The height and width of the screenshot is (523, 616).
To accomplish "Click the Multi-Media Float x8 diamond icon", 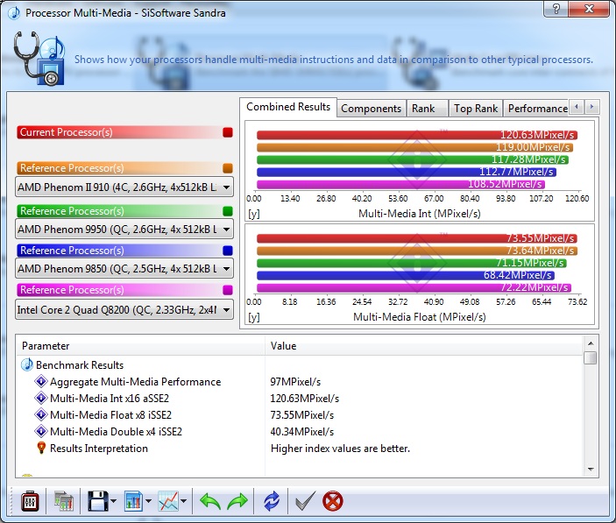I will pos(41,414).
